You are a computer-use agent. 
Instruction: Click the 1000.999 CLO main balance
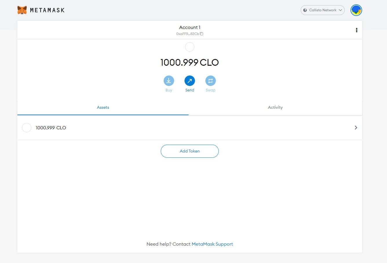pos(190,62)
